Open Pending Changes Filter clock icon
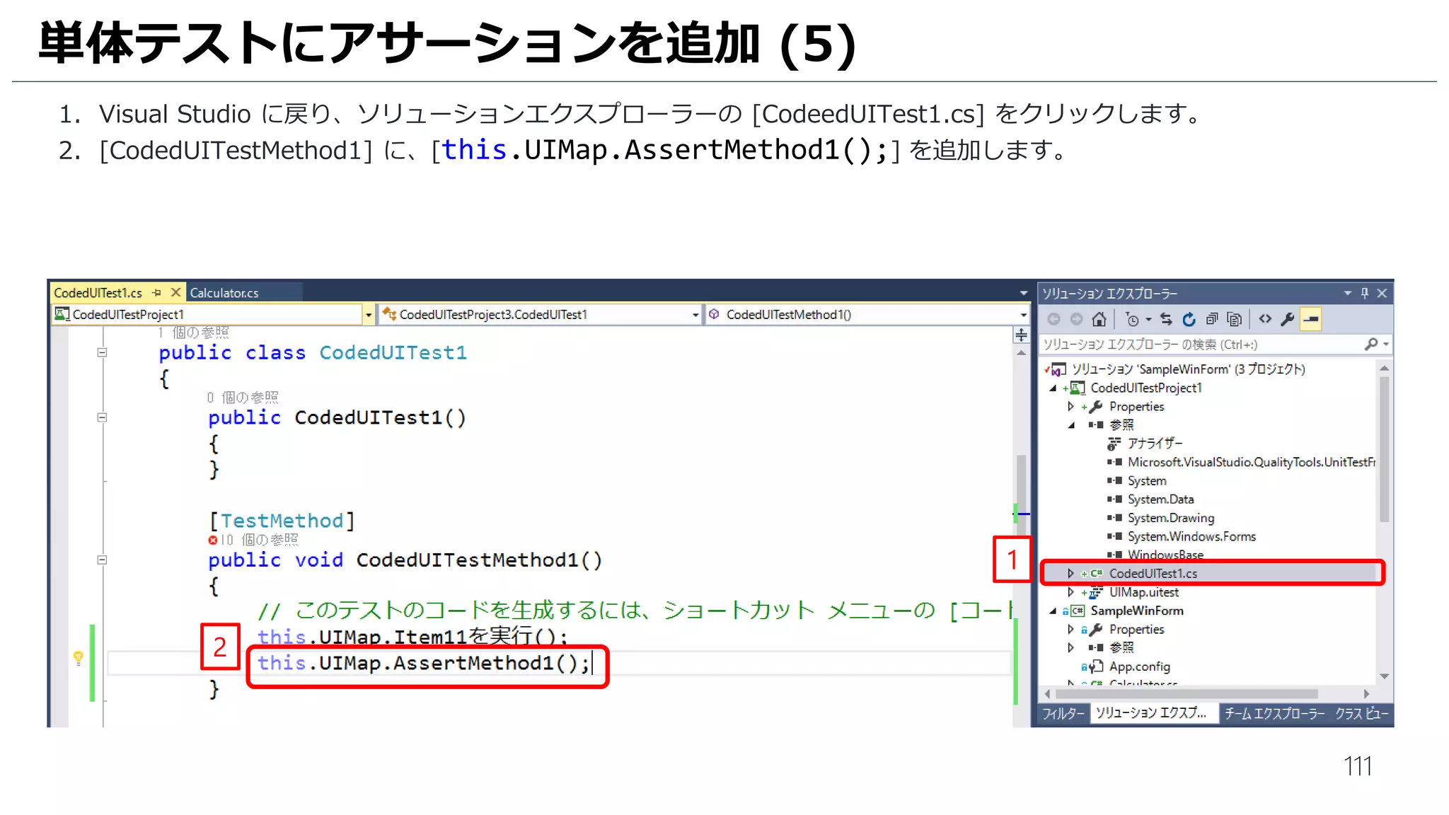Image resolution: width=1449 pixels, height=815 pixels. click(1132, 320)
